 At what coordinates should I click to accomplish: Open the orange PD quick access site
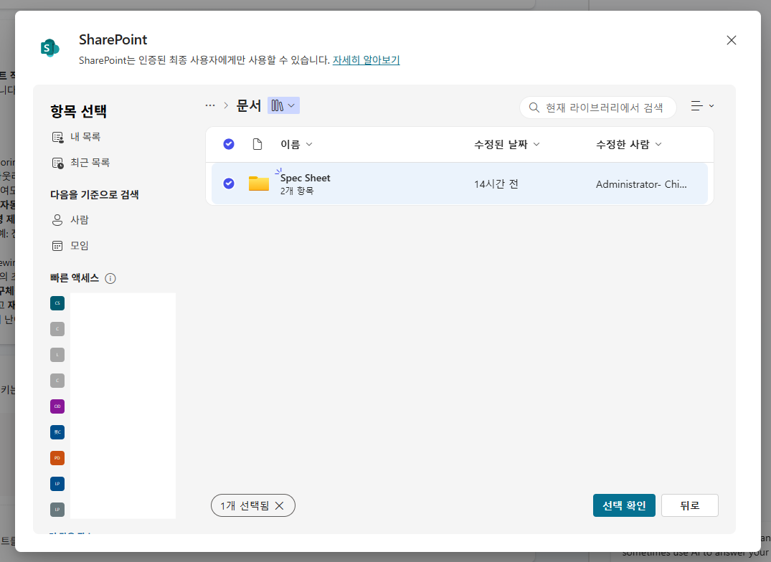point(57,458)
